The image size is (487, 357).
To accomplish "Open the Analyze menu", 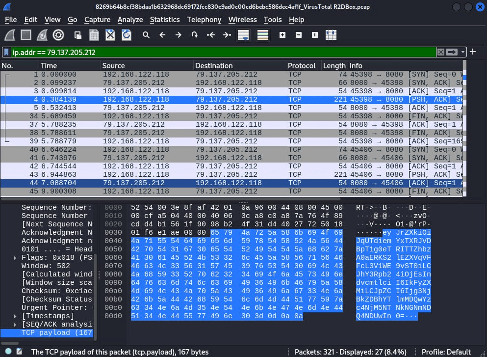I will (x=130, y=20).
